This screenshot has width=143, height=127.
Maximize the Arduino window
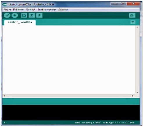pyautogui.click(x=123, y=4)
